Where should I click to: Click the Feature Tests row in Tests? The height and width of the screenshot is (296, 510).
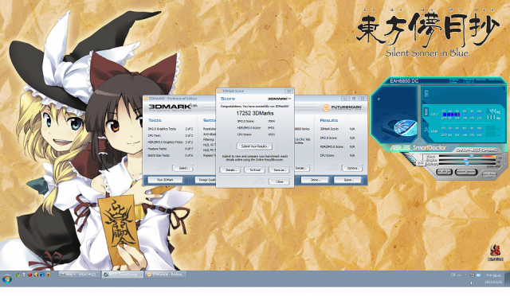click(x=170, y=149)
